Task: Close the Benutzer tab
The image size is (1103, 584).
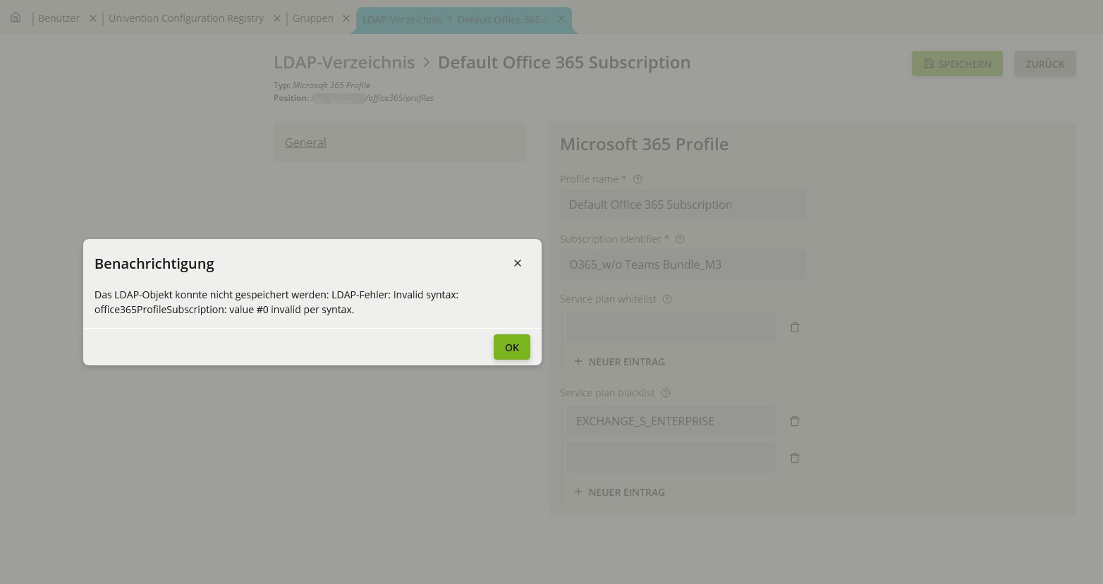Action: point(92,18)
